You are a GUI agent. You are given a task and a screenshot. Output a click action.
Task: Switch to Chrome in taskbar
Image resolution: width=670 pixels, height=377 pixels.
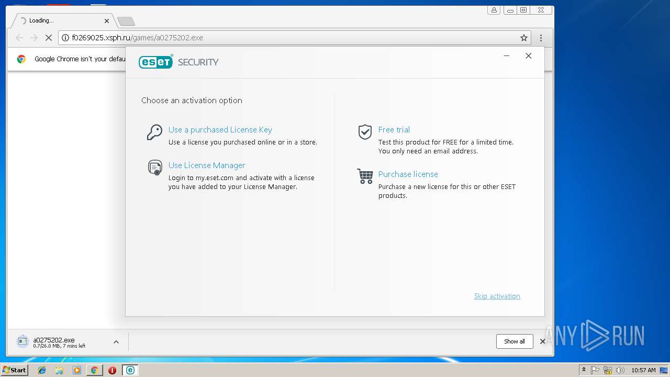pos(94,370)
